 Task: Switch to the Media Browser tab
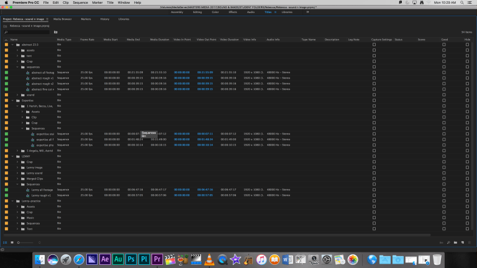point(62,19)
